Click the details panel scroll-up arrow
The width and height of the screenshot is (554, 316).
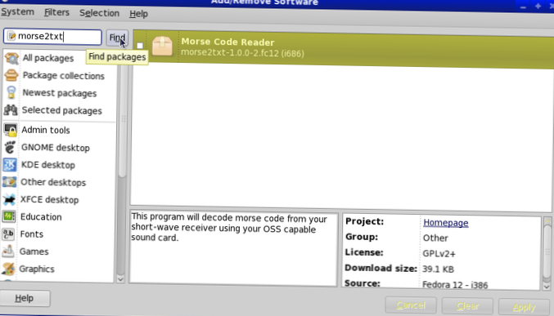(x=547, y=220)
